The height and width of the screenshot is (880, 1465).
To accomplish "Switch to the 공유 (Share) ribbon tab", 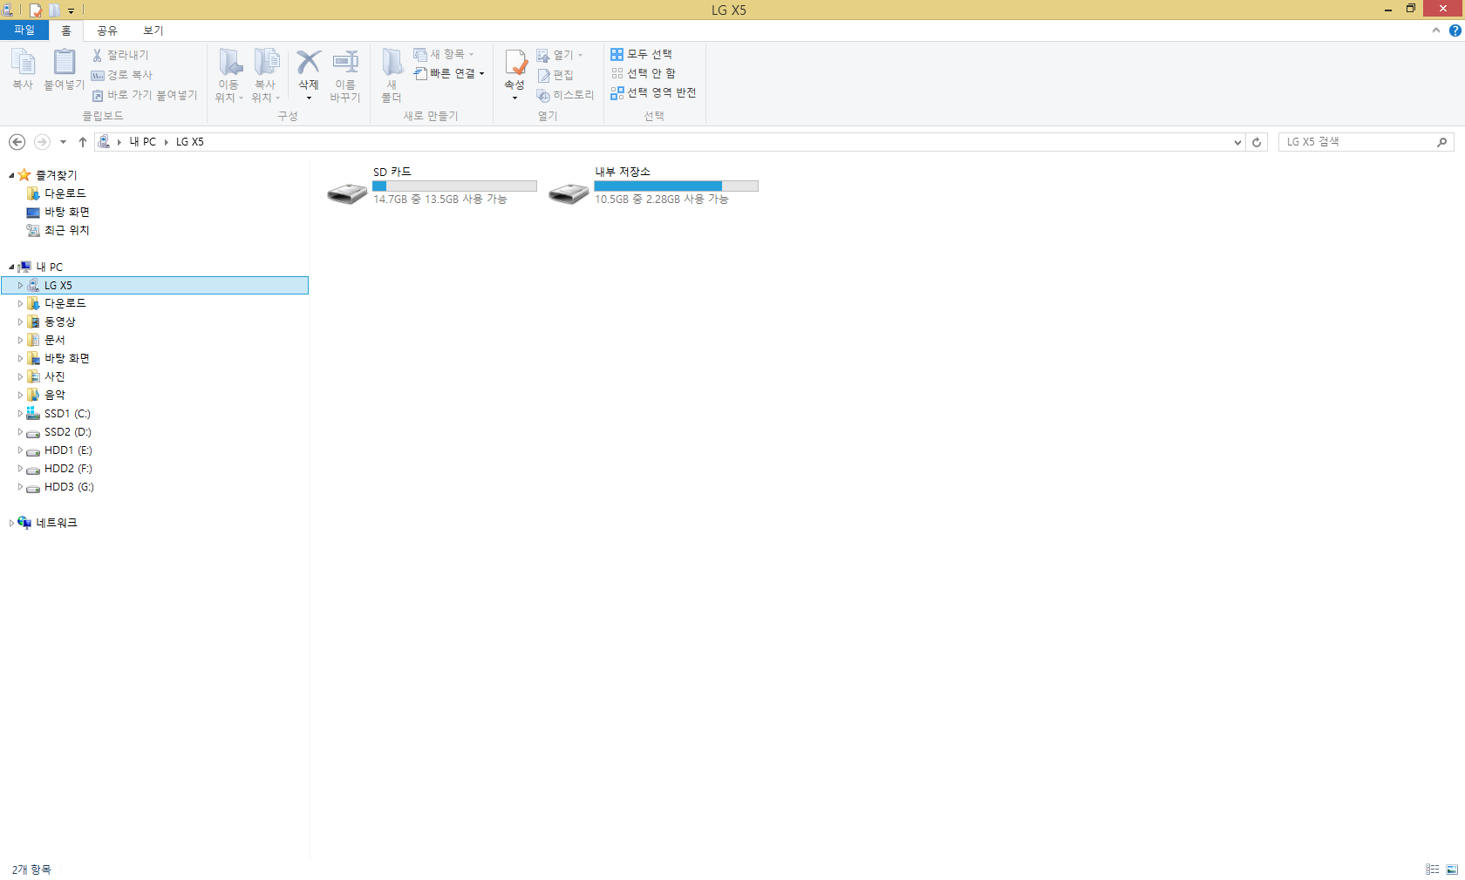I will pos(107,30).
